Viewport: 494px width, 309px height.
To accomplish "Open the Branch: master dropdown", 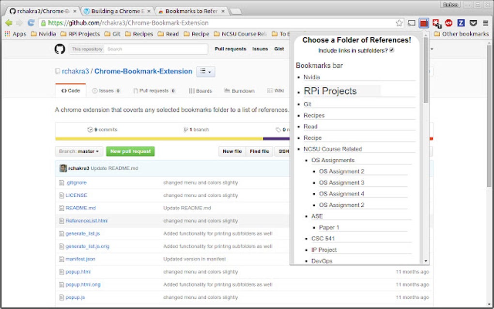I will (78, 152).
